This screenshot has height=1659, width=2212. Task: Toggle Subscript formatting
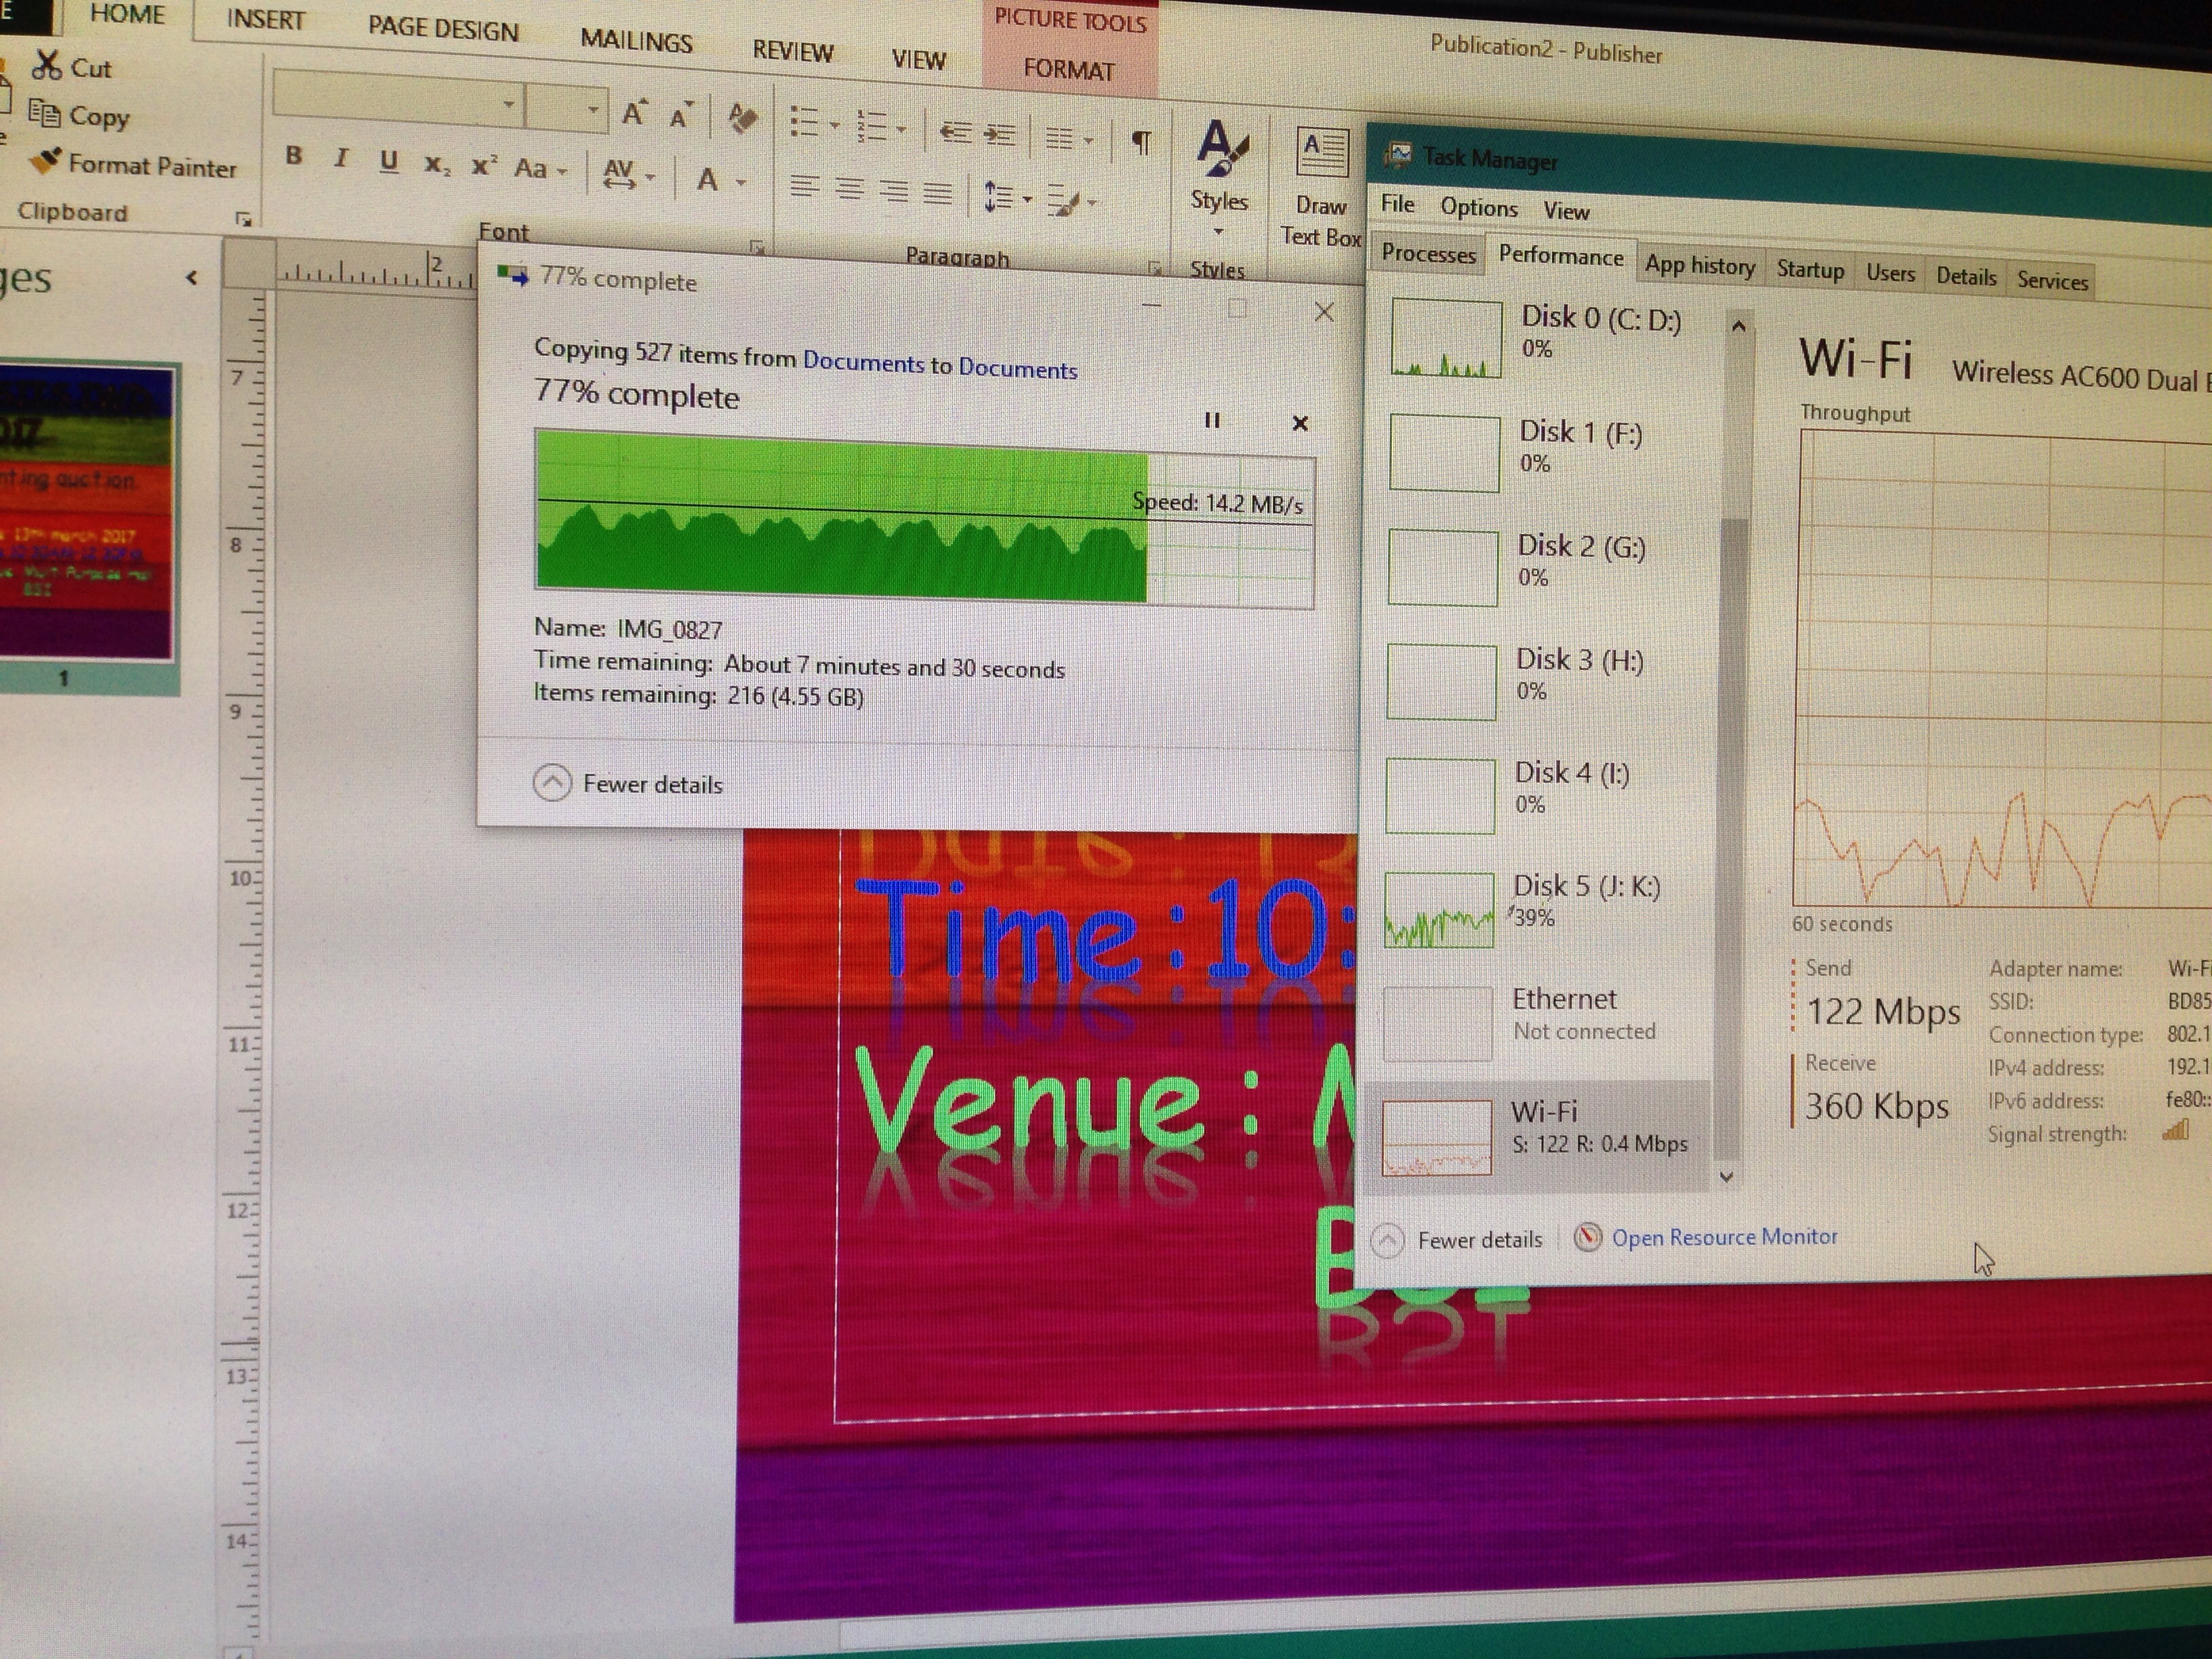436,165
